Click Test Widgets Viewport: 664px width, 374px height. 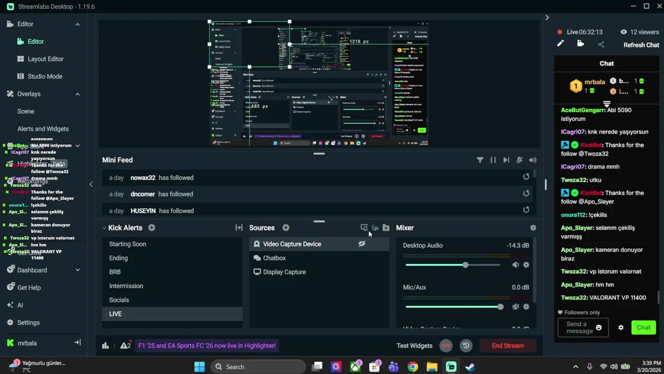(x=414, y=346)
